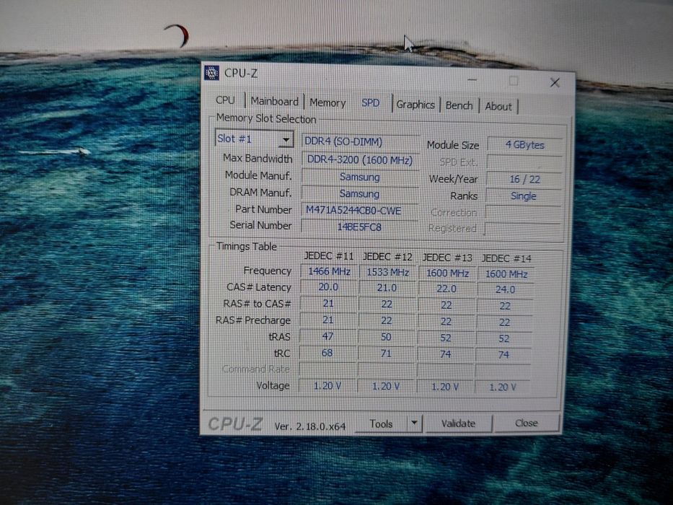Viewport: 673px width, 505px height.
Task: Click the JEDEC #11 RAS# to CAS# 21 cell
Action: [x=328, y=304]
